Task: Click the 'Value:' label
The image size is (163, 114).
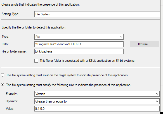Action: [x=10, y=109]
